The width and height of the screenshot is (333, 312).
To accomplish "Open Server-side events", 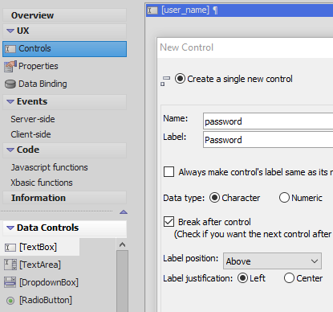I will 33,119.
